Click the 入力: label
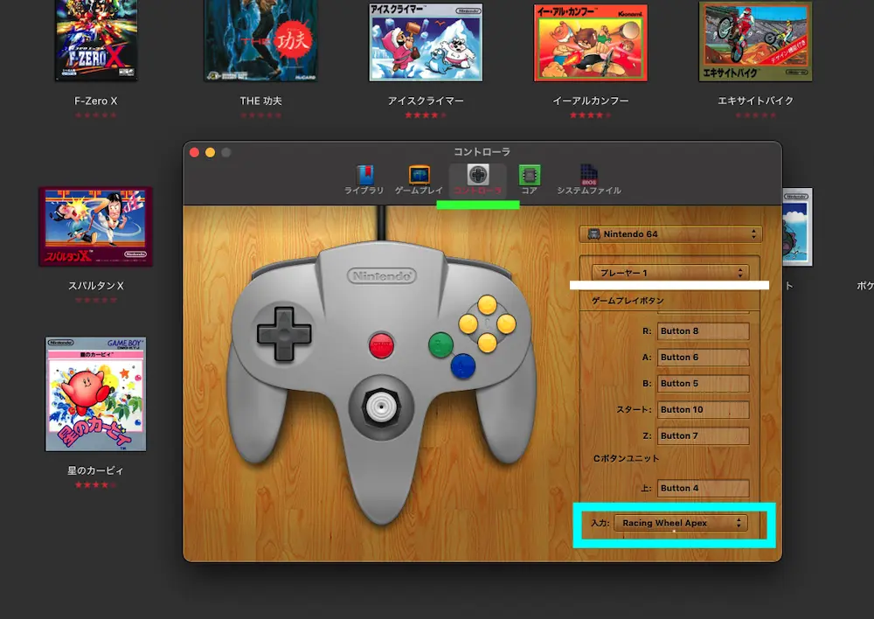 tap(600, 523)
